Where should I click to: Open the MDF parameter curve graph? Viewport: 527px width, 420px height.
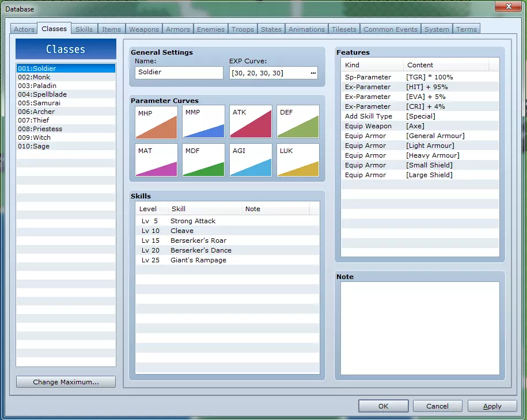[x=203, y=160]
